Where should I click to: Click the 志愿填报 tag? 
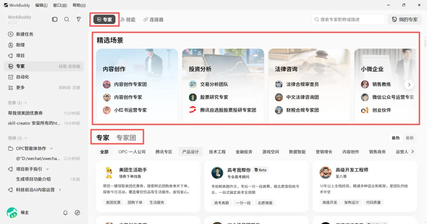(265, 203)
